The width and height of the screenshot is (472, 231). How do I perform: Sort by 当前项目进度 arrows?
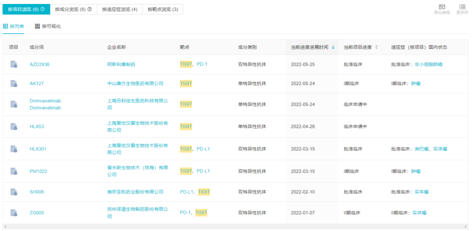click(x=376, y=48)
